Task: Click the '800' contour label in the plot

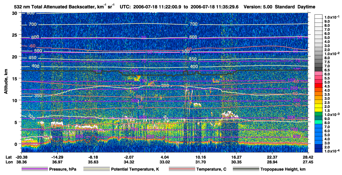Action: click(31, 13)
